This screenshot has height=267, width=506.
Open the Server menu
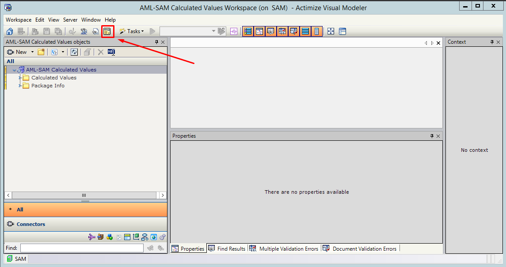point(70,20)
